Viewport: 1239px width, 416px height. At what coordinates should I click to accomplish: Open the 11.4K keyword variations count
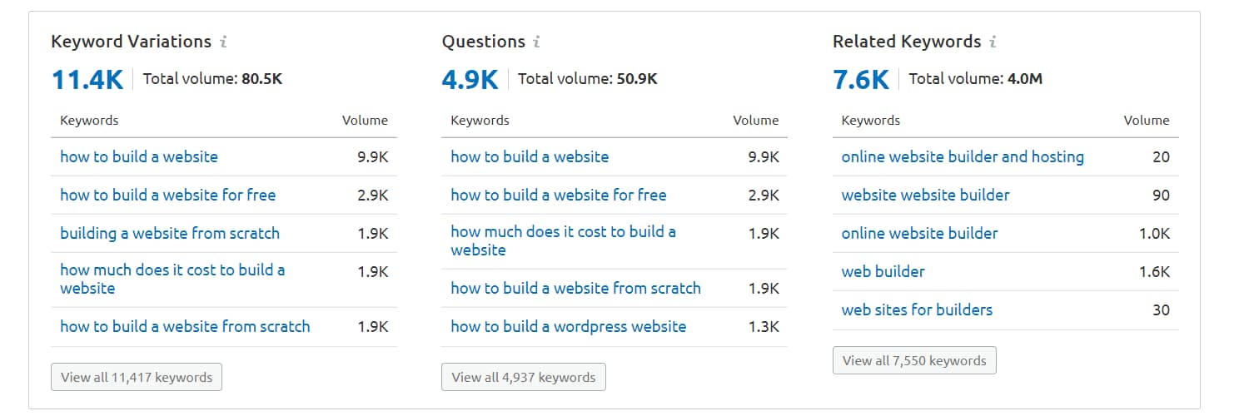[87, 80]
